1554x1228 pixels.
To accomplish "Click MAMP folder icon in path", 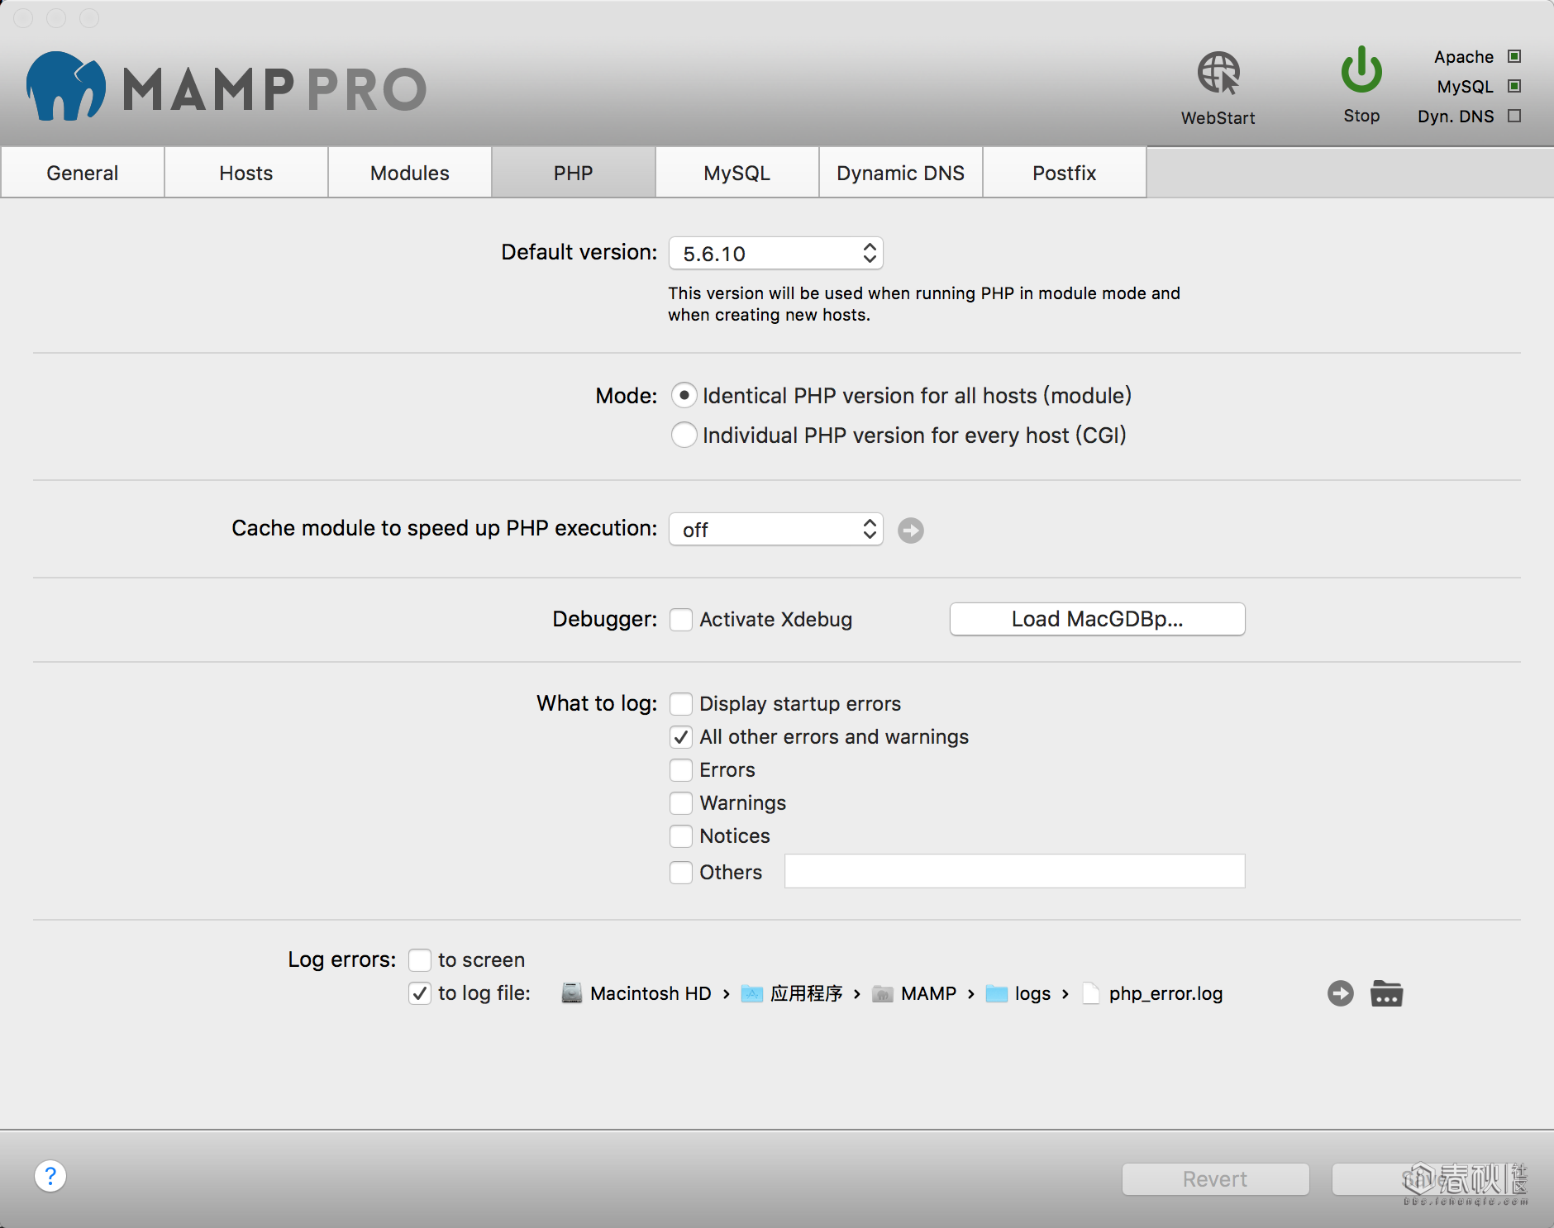I will [883, 993].
